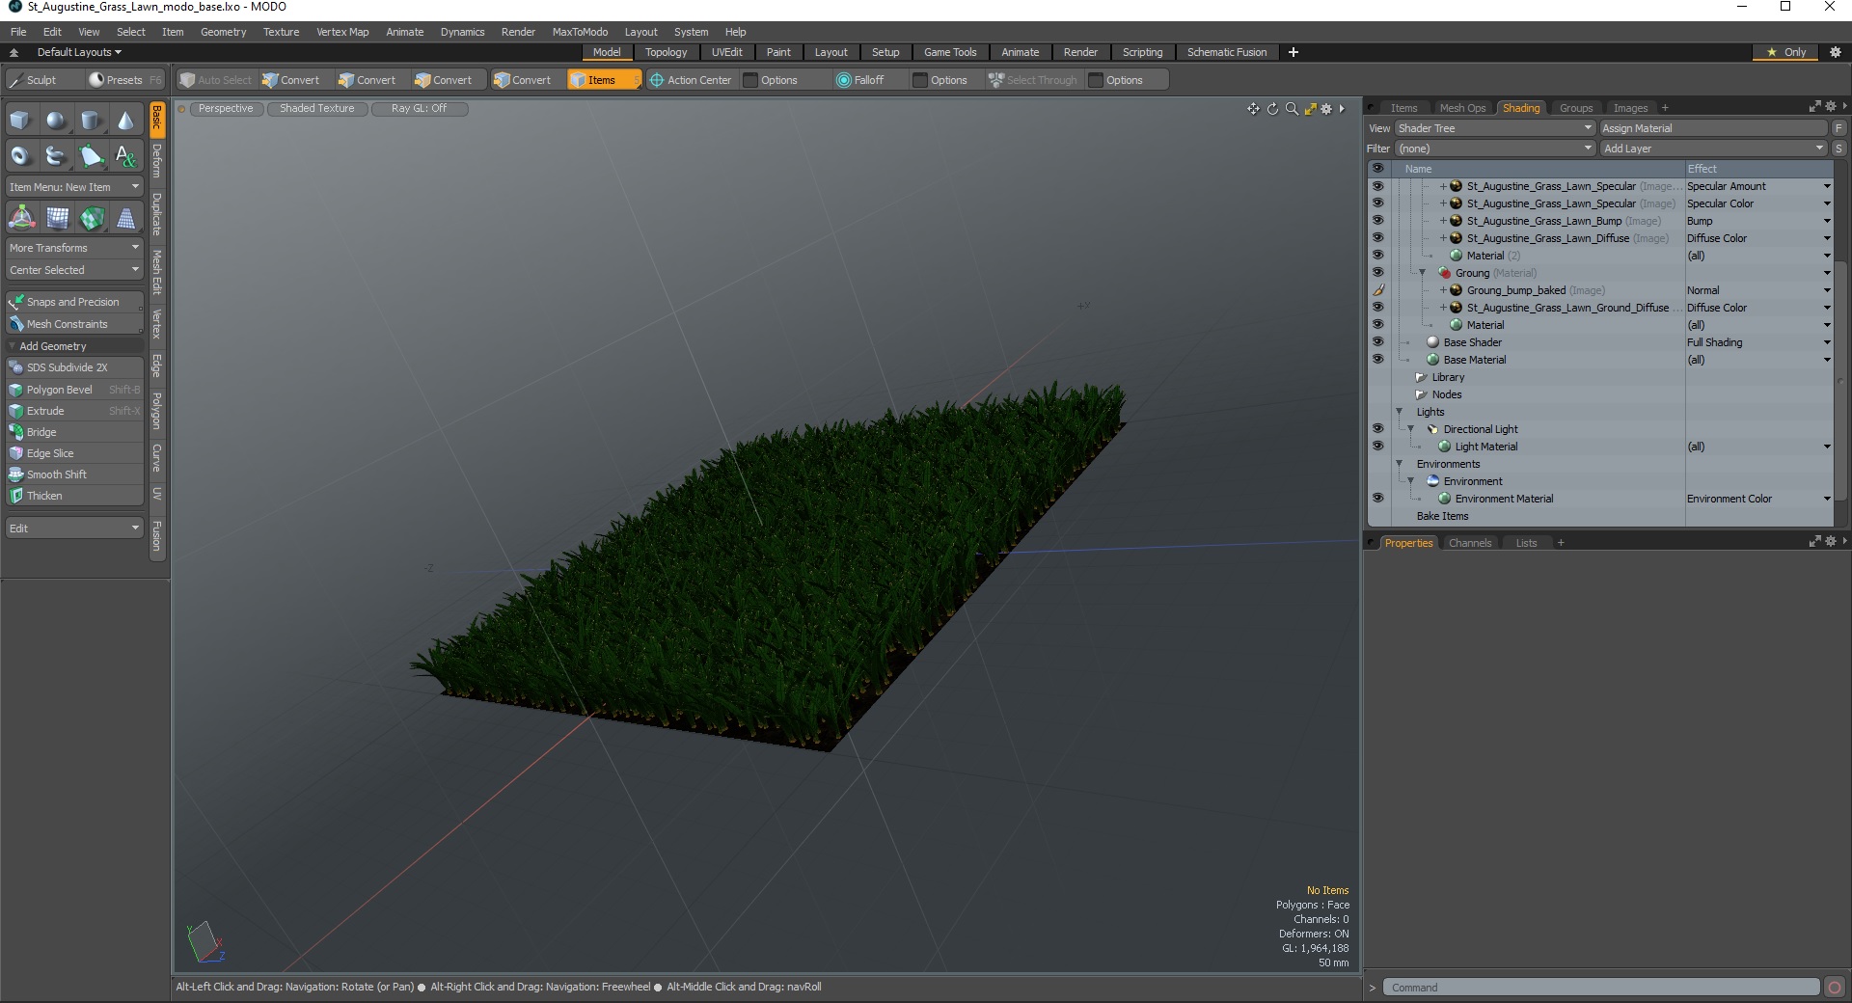
Task: Switch to the Mesh Ops tab
Action: pos(1462,108)
